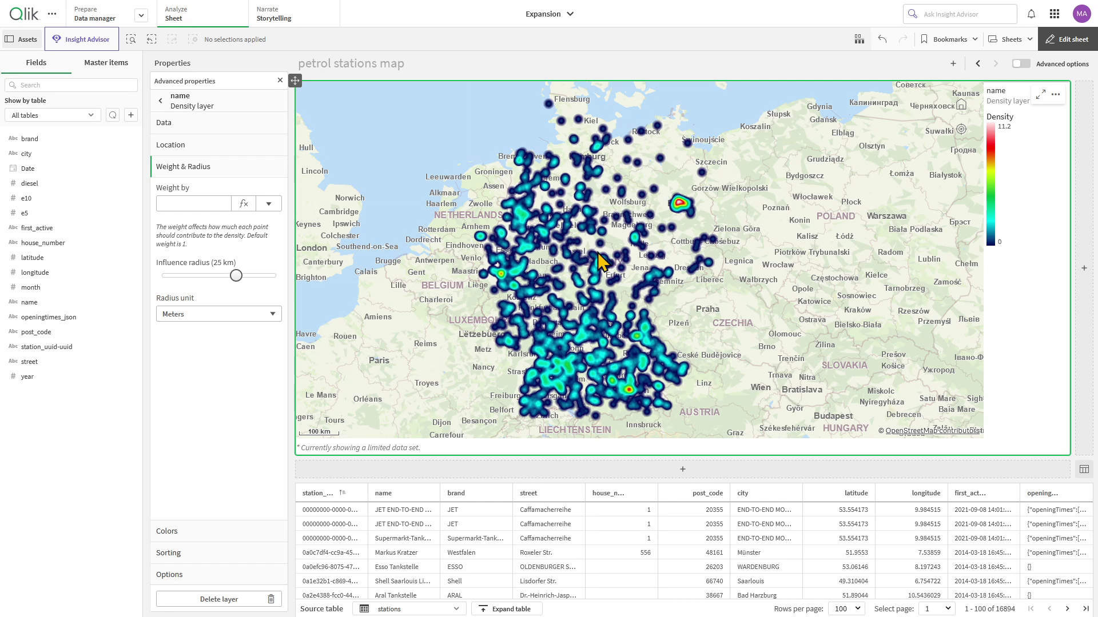Toggle the Assets panel button

pyautogui.click(x=21, y=39)
